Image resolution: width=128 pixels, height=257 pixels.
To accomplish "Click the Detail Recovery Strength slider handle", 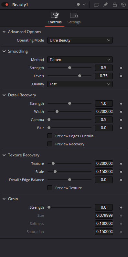I will pos(70,104).
